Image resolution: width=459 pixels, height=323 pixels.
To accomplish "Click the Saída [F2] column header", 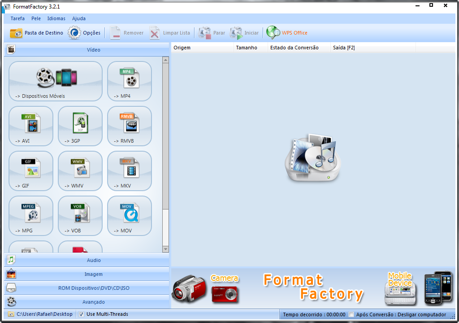I will [373, 48].
